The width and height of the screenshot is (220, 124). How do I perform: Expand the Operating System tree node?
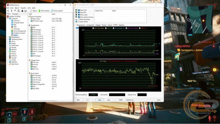coord(8,39)
